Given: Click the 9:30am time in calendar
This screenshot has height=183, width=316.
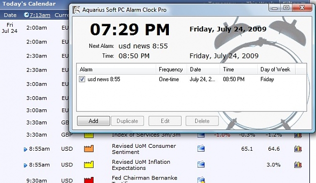Looking at the screenshot, I should click(x=36, y=180).
